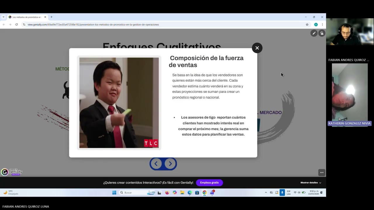Select the Los métodos de pronóstico tab

click(27, 17)
